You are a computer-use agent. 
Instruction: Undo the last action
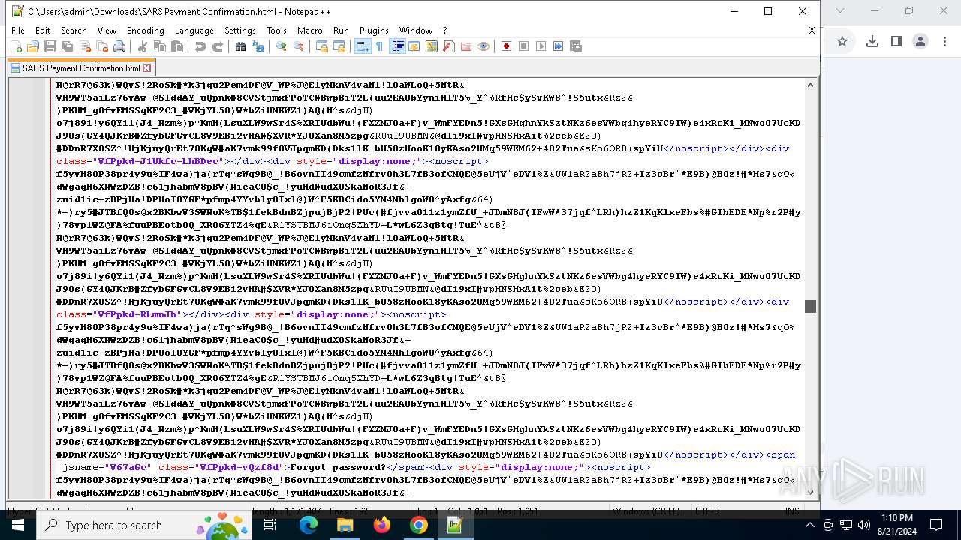point(200,46)
